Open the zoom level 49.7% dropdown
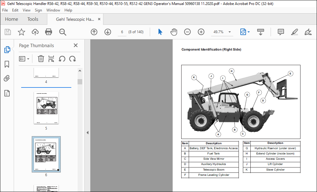This screenshot has width=317, height=192. click(x=230, y=32)
